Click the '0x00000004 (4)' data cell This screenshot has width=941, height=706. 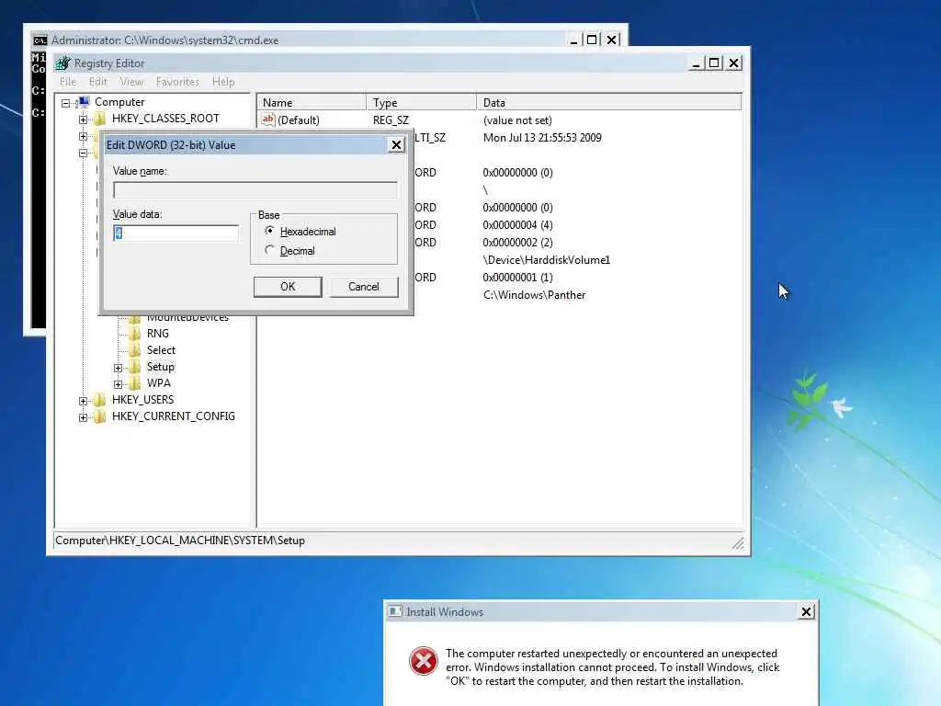click(x=517, y=225)
